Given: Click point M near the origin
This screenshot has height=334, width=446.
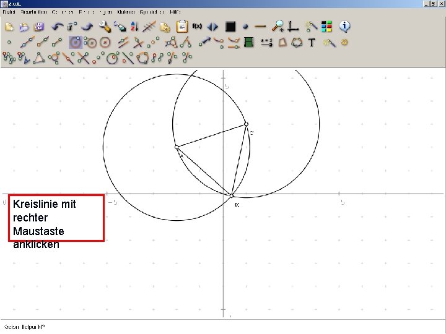Looking at the screenshot, I should pos(232,195).
